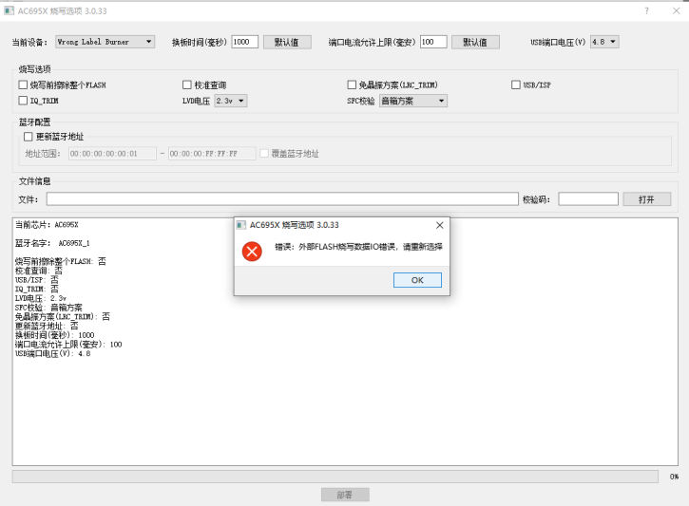The image size is (689, 506).
Task: Close the main AC695X window
Action: pos(677,11)
